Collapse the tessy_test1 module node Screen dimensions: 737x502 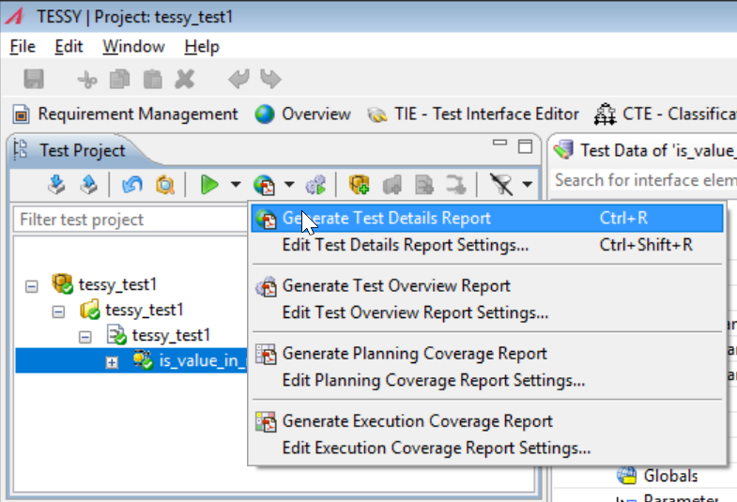(x=85, y=337)
